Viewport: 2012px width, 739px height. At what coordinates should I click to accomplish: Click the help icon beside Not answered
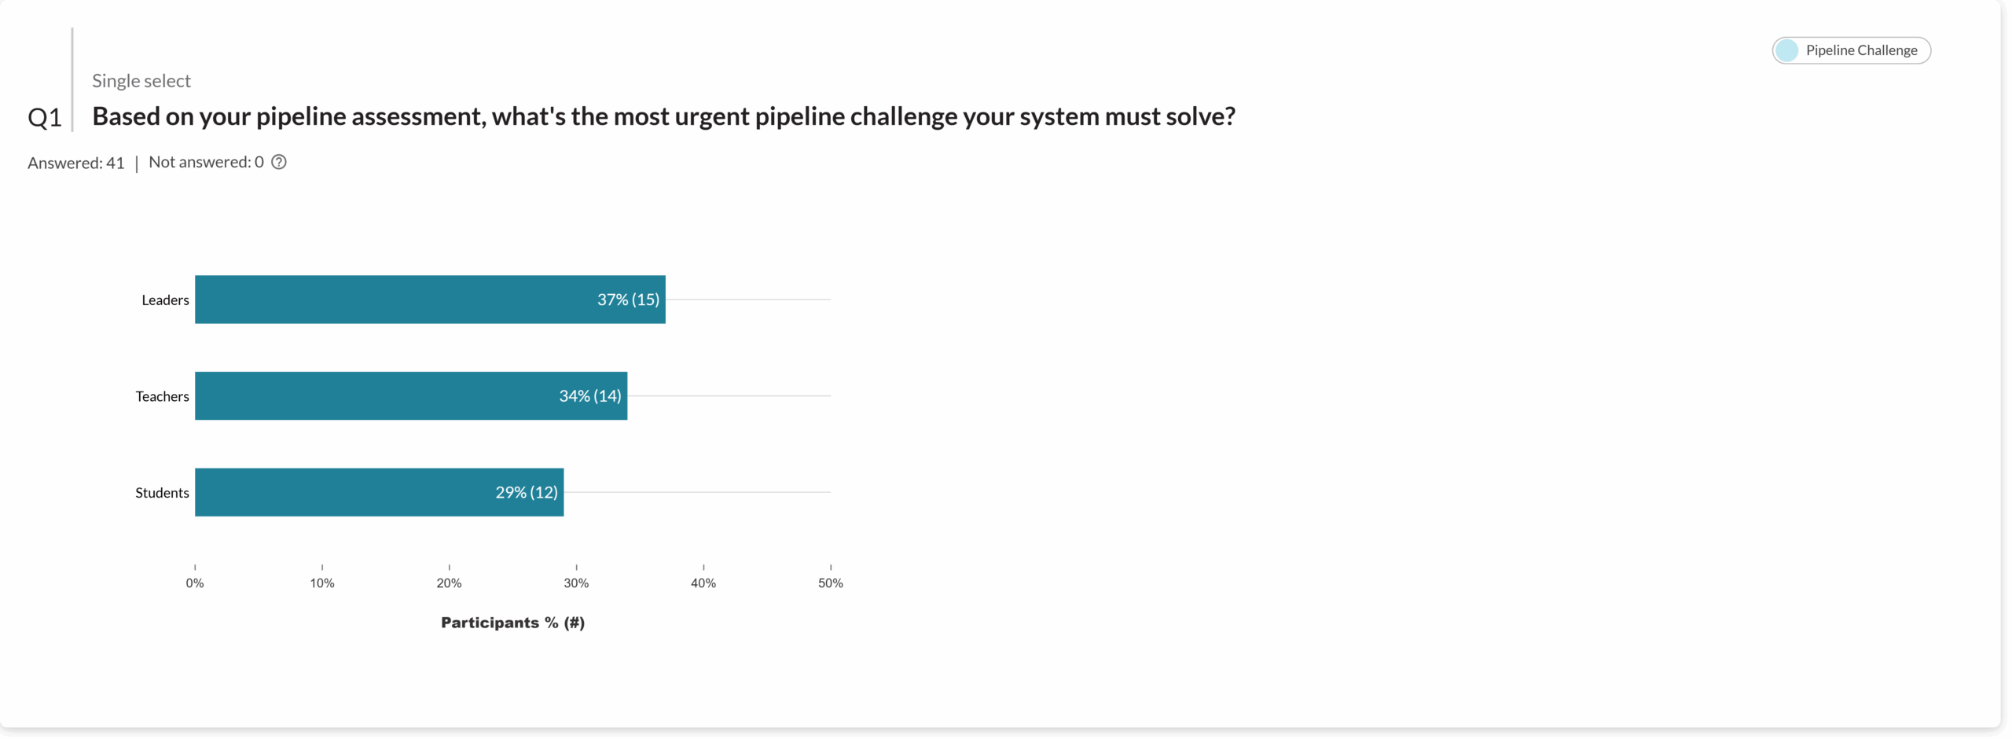pos(279,162)
